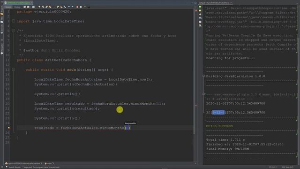300x169 pixels.
Task: Switch to the Source view button
Action: coord(8,7)
